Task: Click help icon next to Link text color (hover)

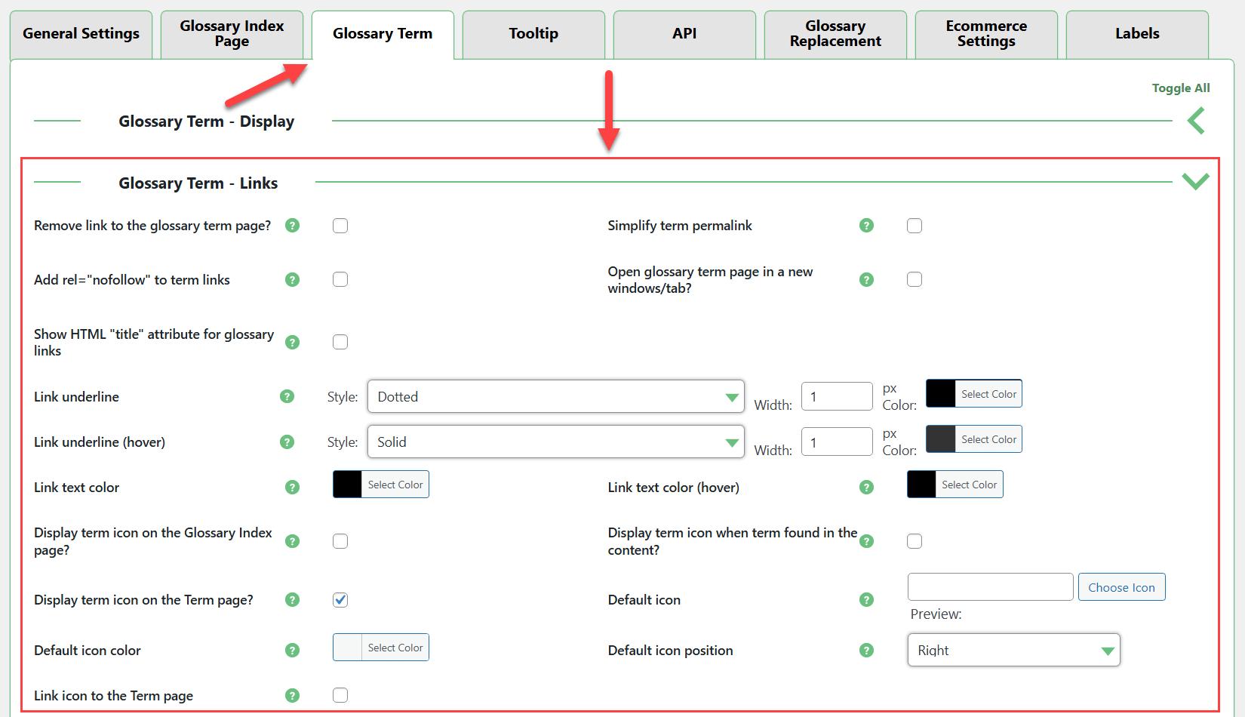Action: [866, 488]
